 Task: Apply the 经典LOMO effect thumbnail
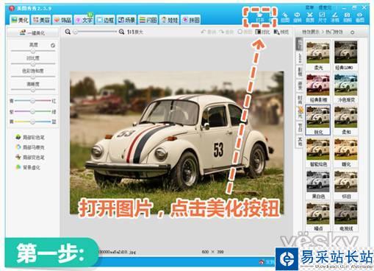point(345,55)
